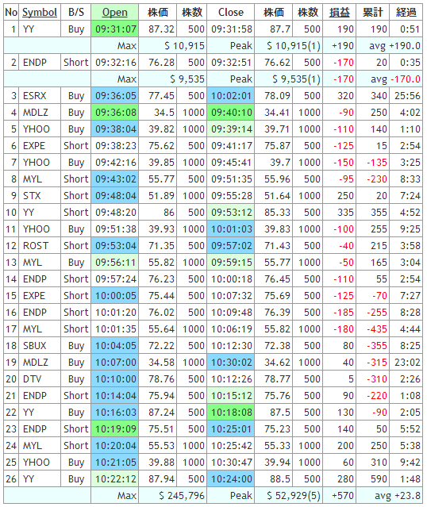This screenshot has height=507, width=427.
Task: Click the $ 245,796 Max total
Action: (182, 496)
